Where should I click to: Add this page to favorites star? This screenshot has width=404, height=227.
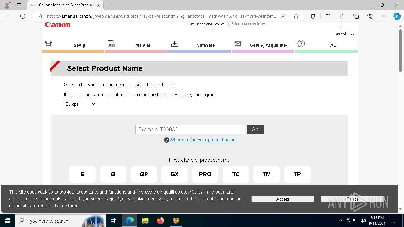coord(296,16)
